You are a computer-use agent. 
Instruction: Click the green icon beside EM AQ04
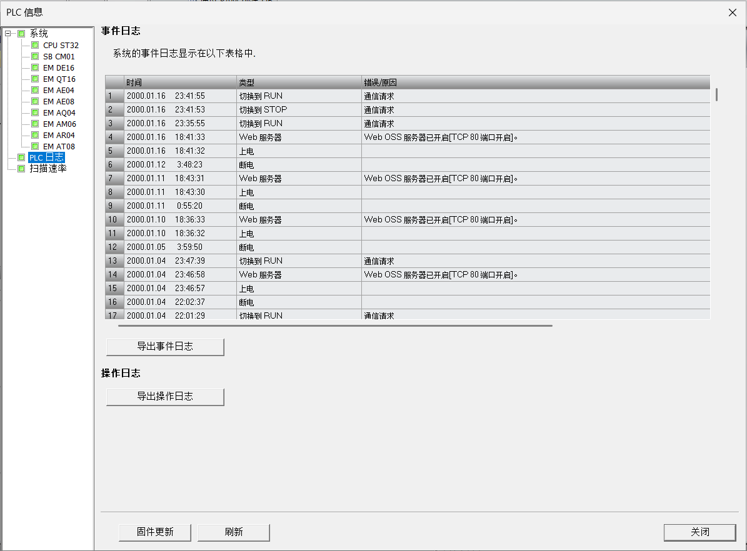(35, 112)
